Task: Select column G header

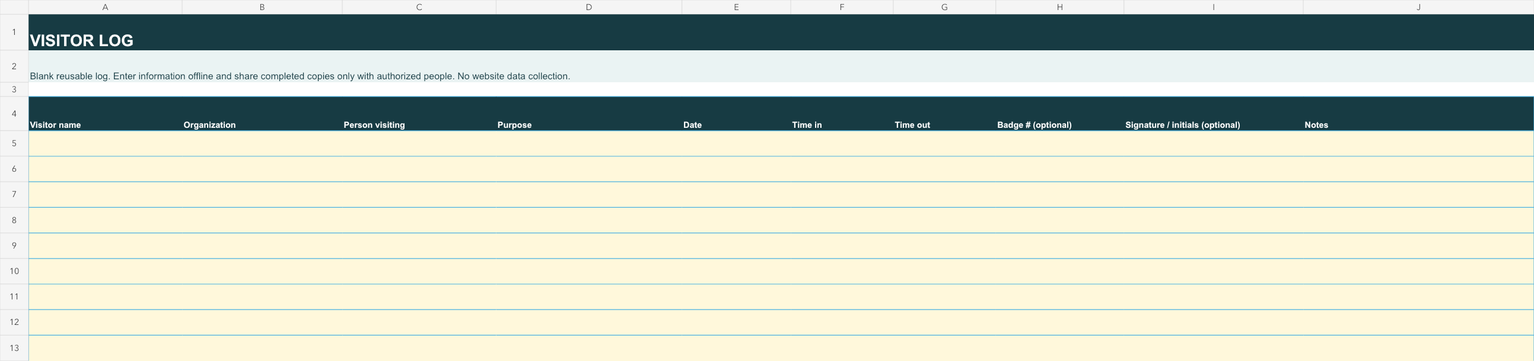Action: [944, 7]
